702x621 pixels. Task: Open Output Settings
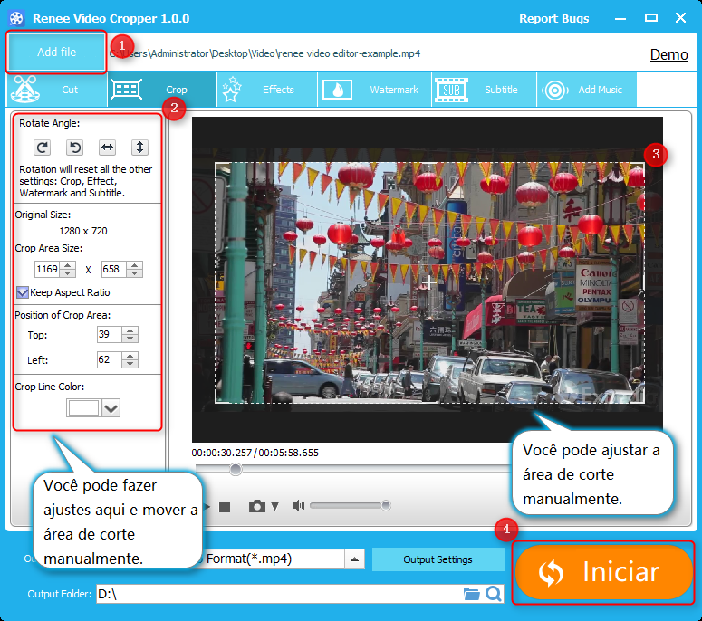pyautogui.click(x=438, y=559)
